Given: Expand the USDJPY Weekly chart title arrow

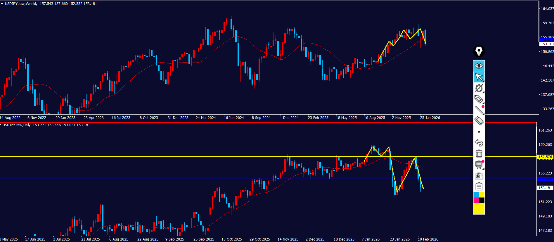Looking at the screenshot, I should pos(2,4).
